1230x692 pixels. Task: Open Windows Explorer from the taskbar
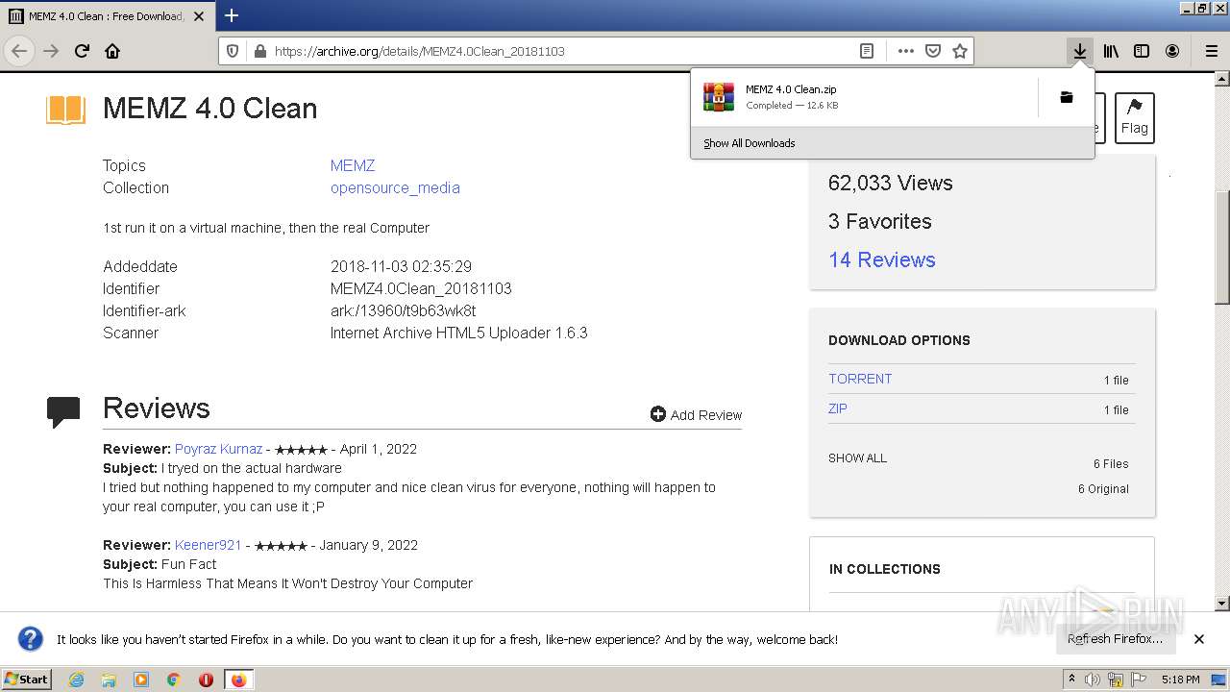coord(109,680)
